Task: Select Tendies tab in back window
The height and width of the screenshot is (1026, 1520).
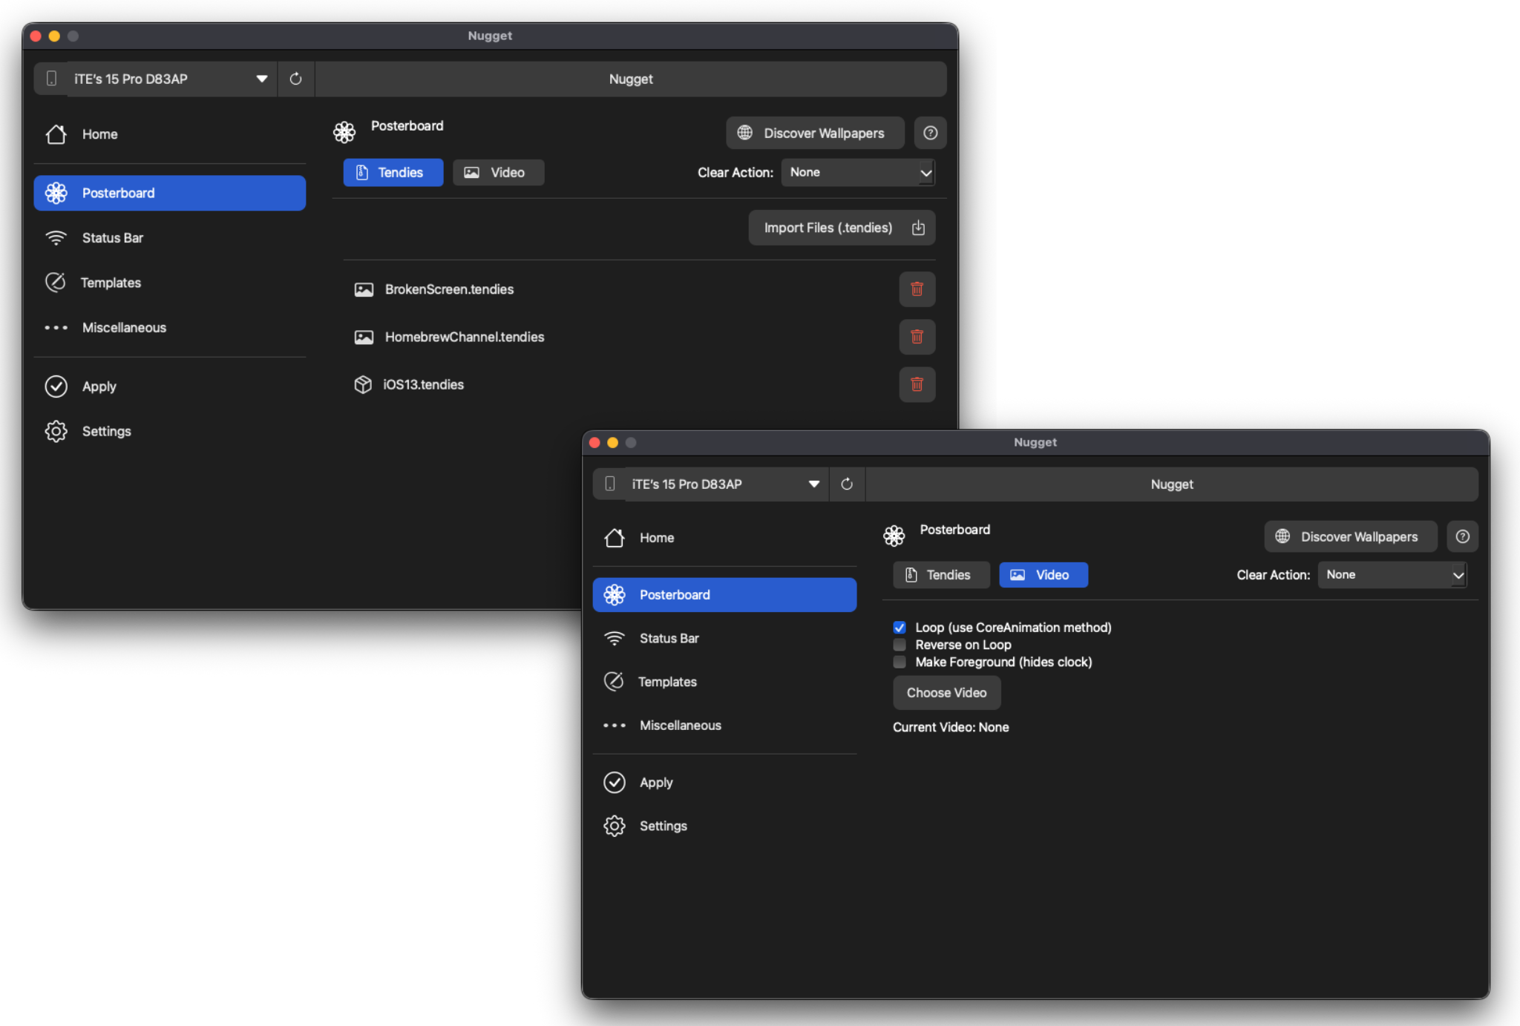Action: point(393,172)
